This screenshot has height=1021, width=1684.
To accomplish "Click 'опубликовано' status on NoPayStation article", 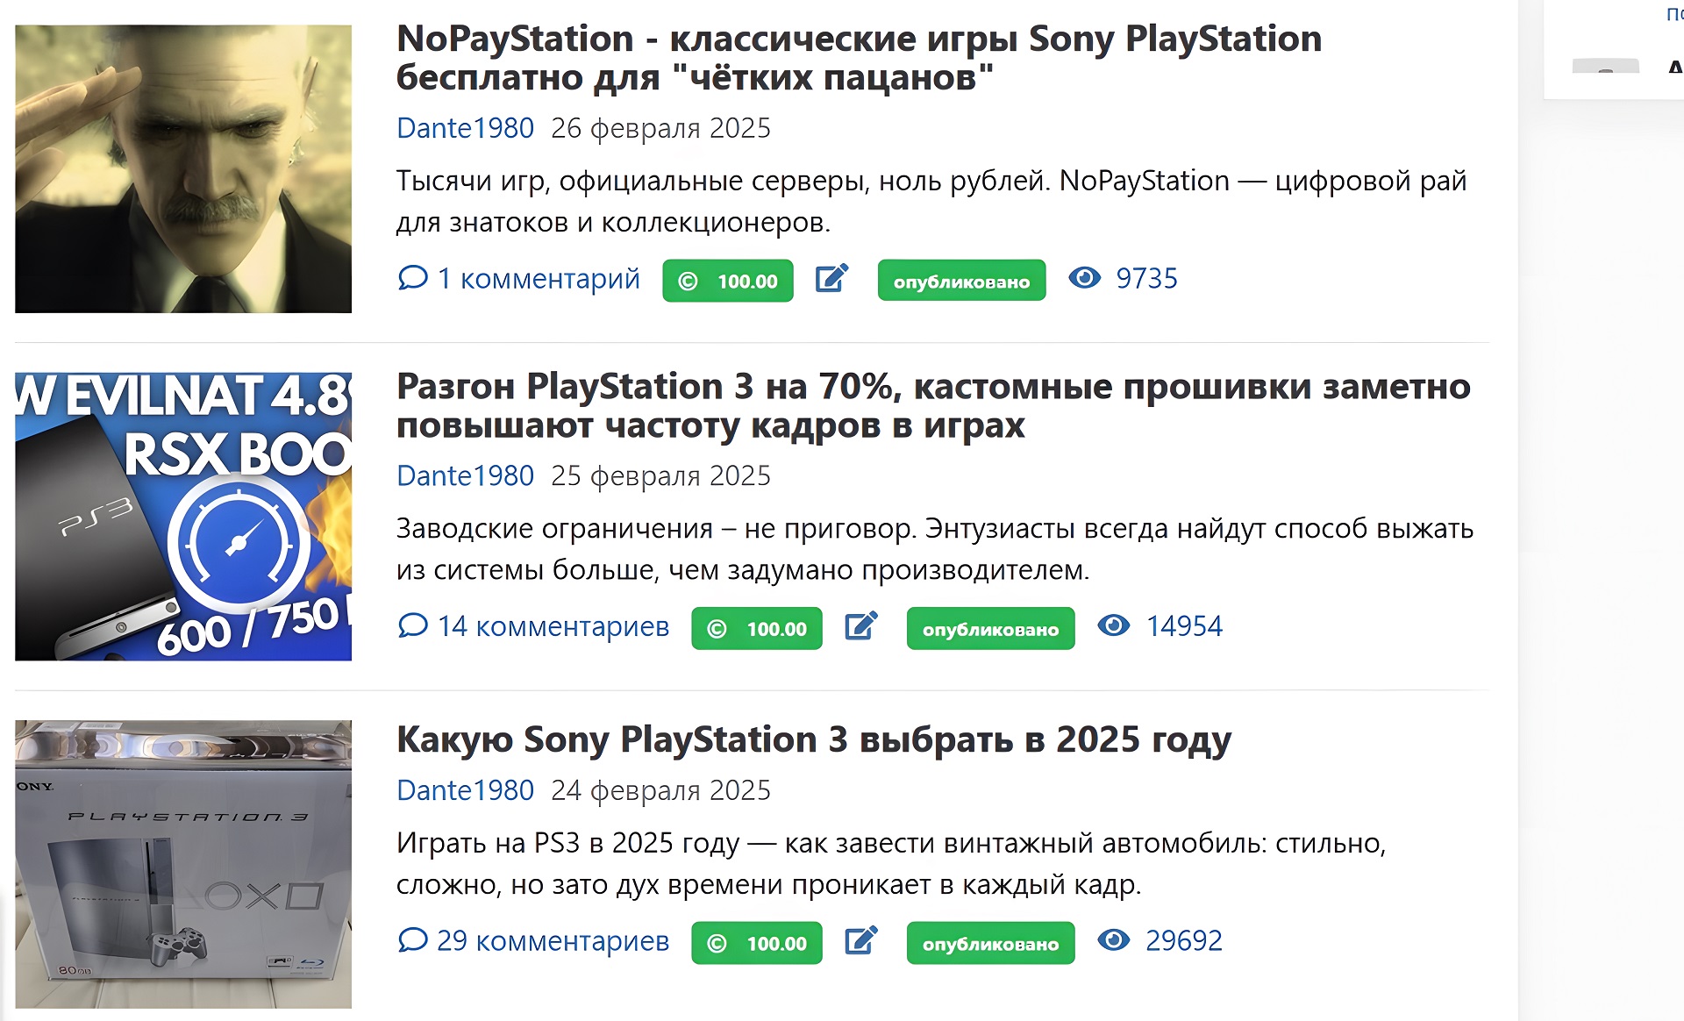I will pos(961,281).
